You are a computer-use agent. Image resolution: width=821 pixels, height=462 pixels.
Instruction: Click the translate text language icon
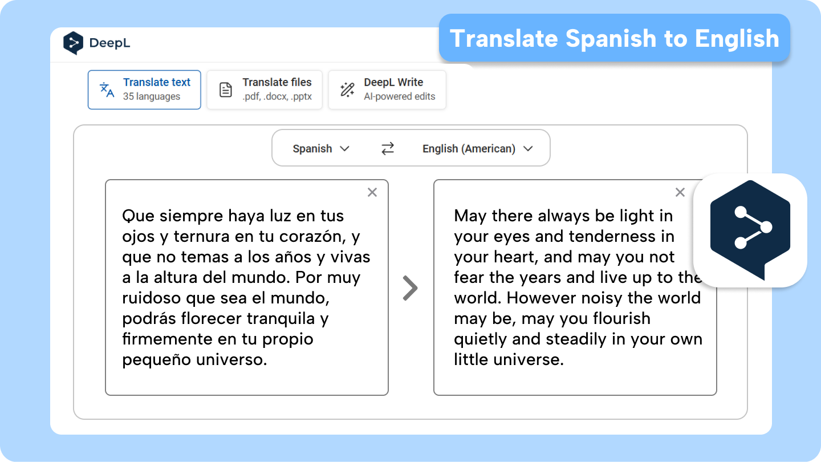(105, 89)
